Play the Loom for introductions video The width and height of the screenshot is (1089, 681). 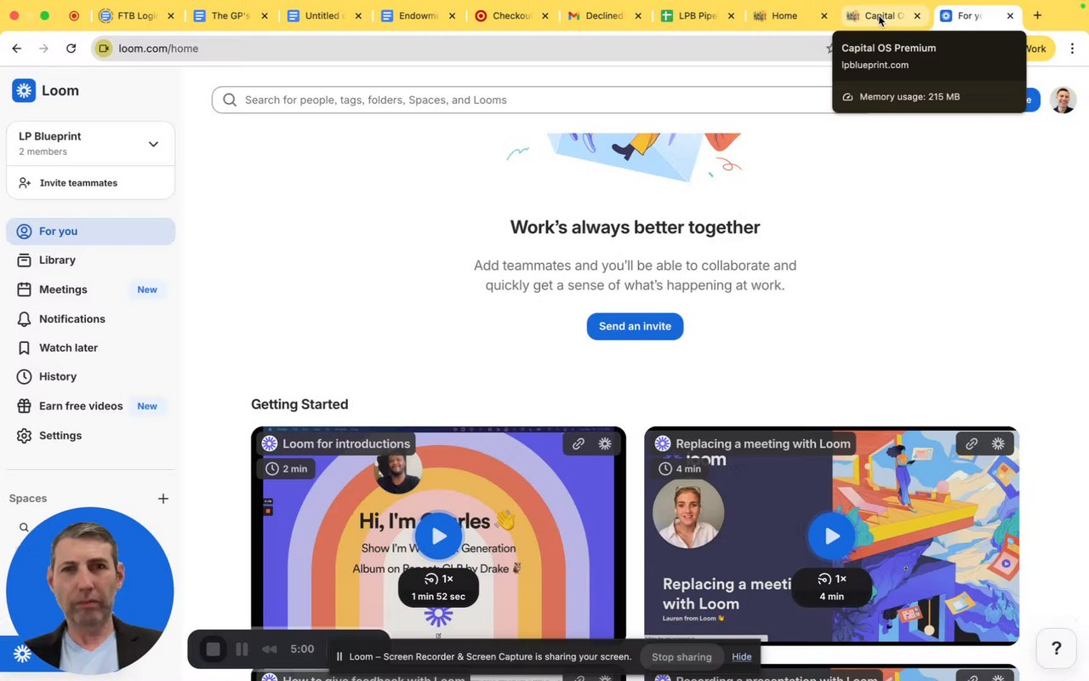438,535
